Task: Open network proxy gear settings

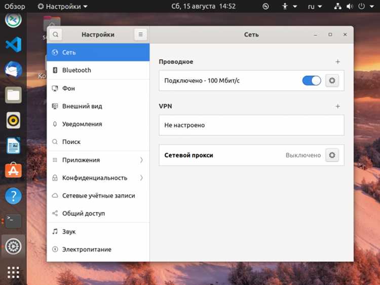Action: (332, 155)
